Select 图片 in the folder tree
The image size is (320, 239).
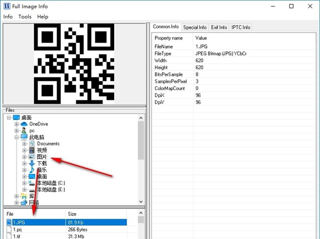42,157
